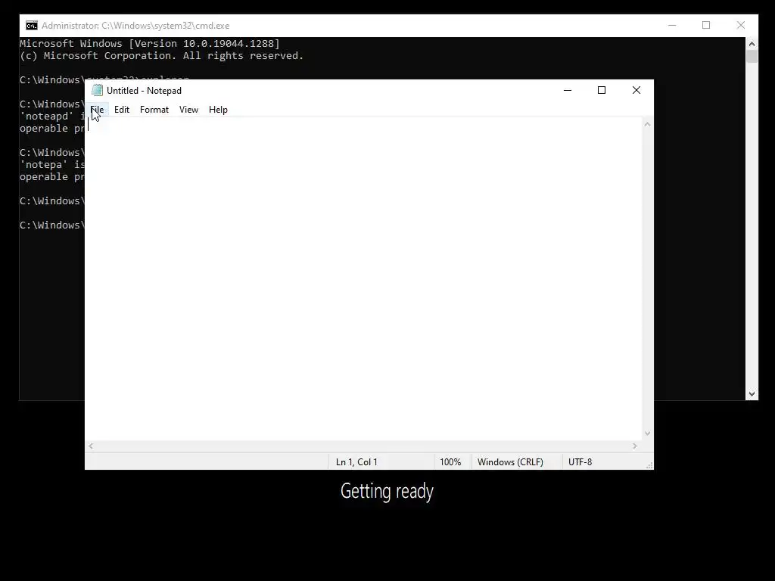This screenshot has width=775, height=581.
Task: Click Notepad vertical scrollbar down arrow
Action: click(x=647, y=433)
